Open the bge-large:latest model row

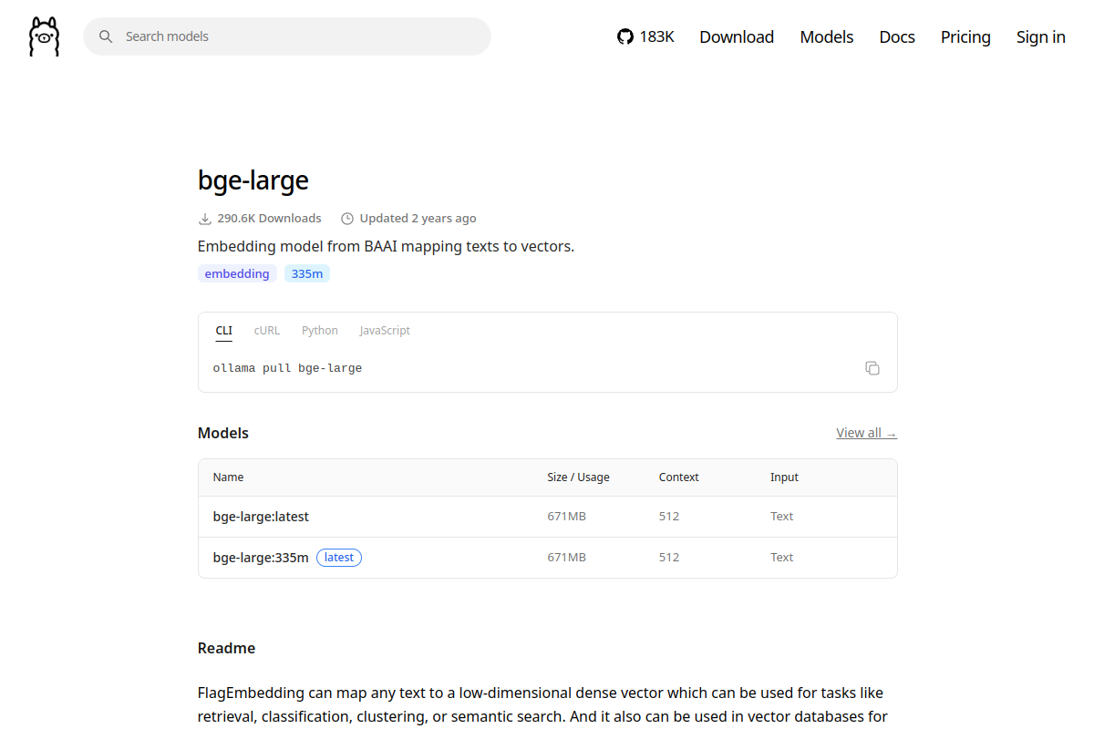click(x=548, y=517)
